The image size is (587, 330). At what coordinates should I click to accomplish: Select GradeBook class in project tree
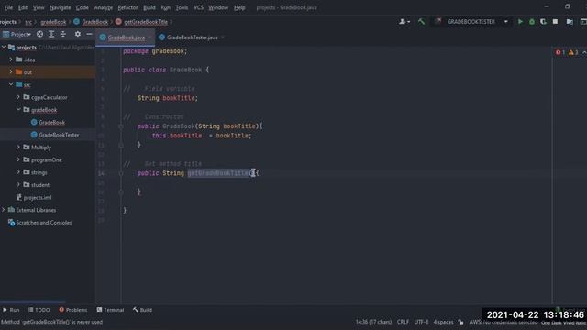tap(51, 122)
